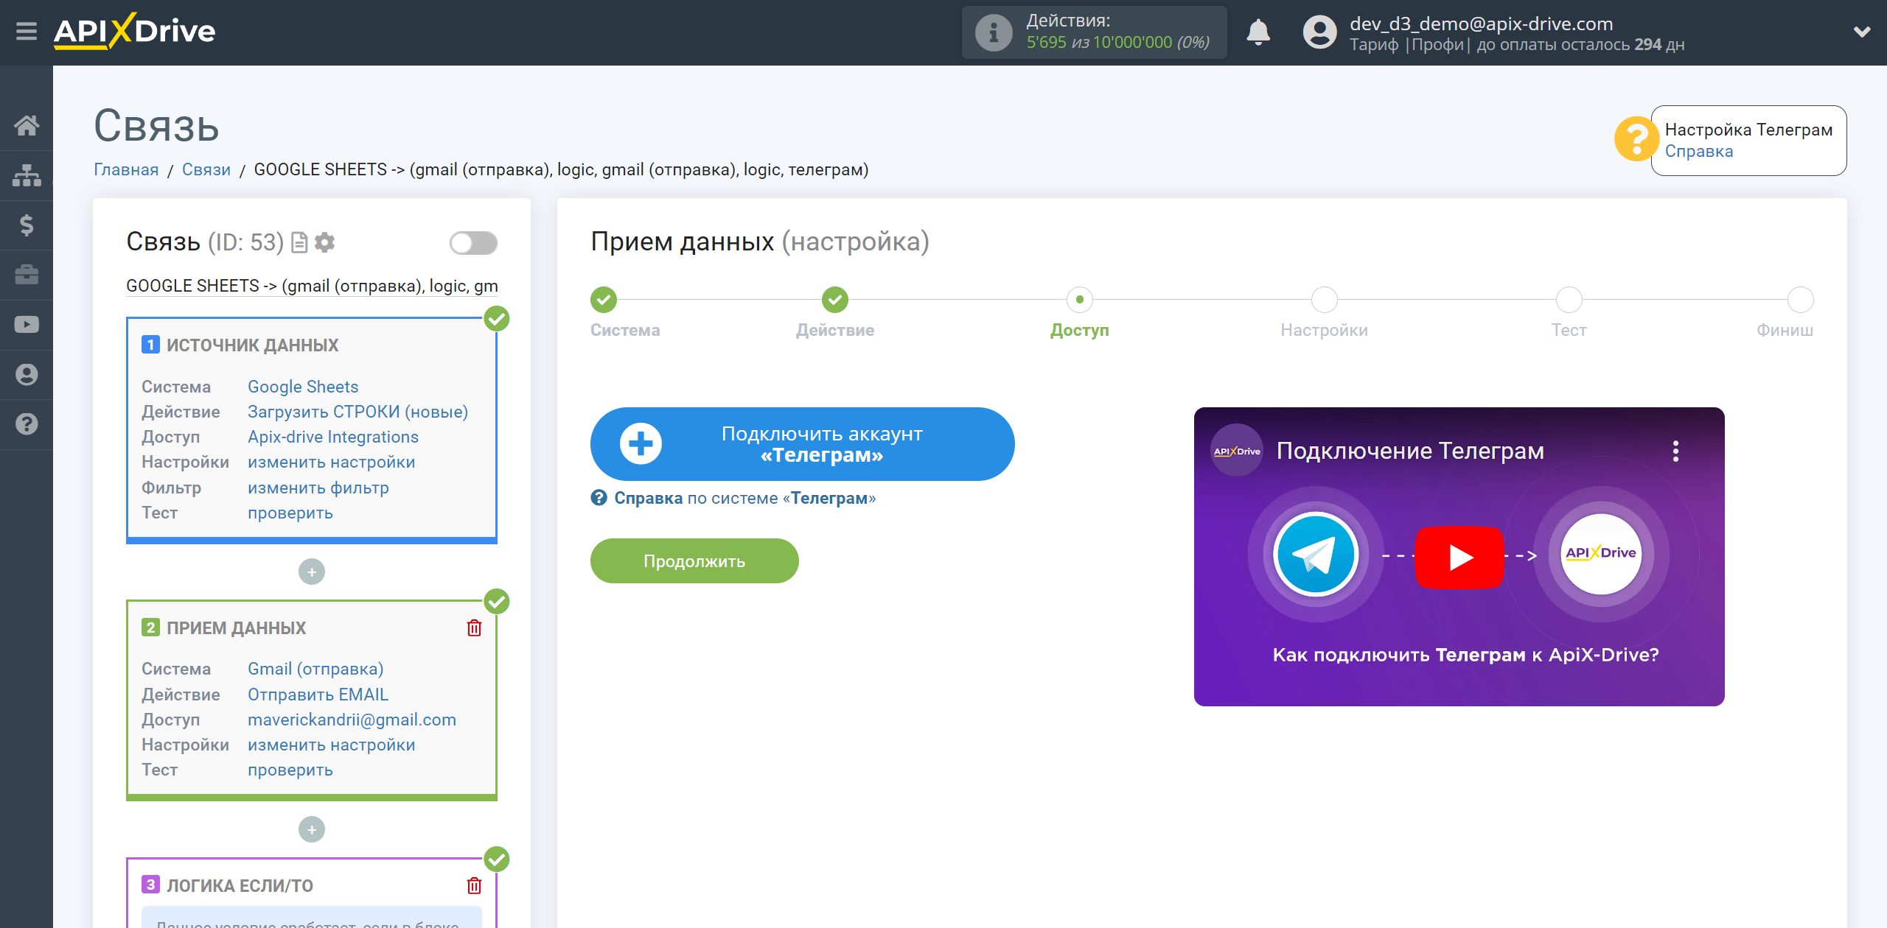Connect Телеграм account button

coord(802,444)
